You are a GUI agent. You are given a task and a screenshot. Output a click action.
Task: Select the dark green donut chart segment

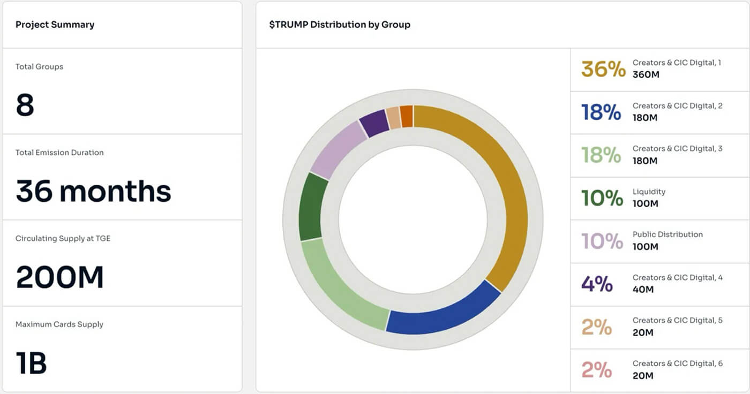[x=313, y=206]
